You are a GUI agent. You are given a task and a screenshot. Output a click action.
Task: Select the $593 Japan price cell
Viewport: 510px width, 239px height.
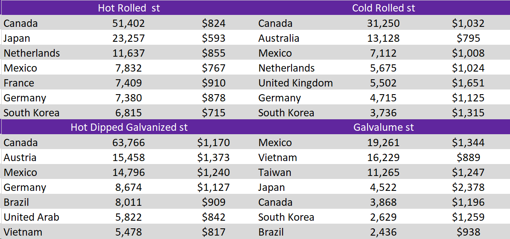click(x=213, y=38)
